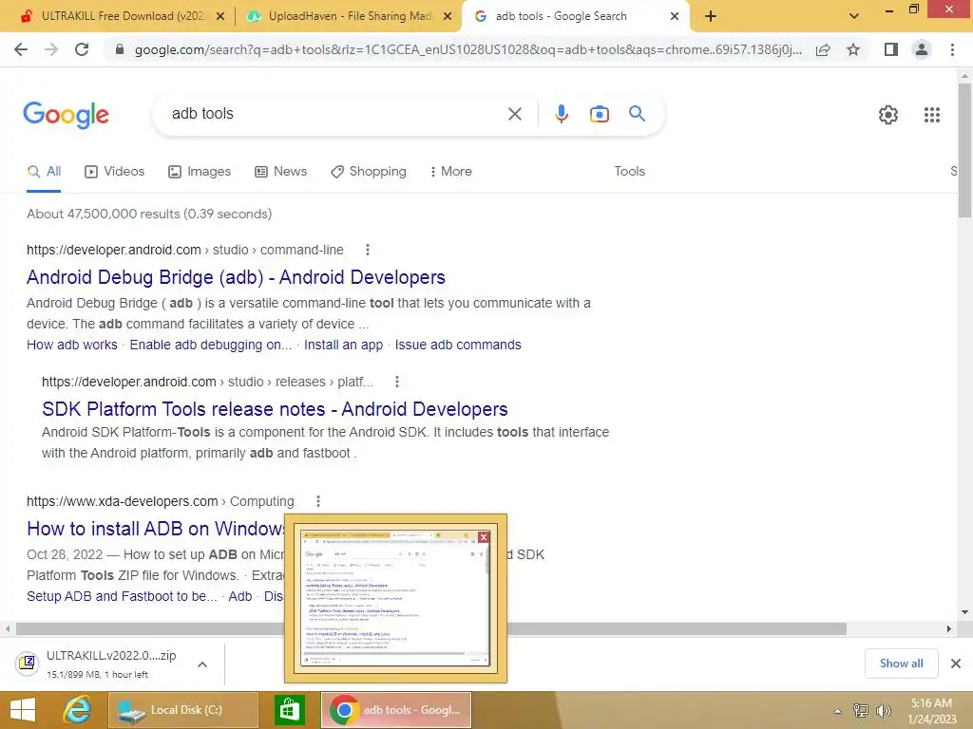Switch to ULTRAKILL Free Download tab
This screenshot has width=973, height=729.
tap(123, 16)
